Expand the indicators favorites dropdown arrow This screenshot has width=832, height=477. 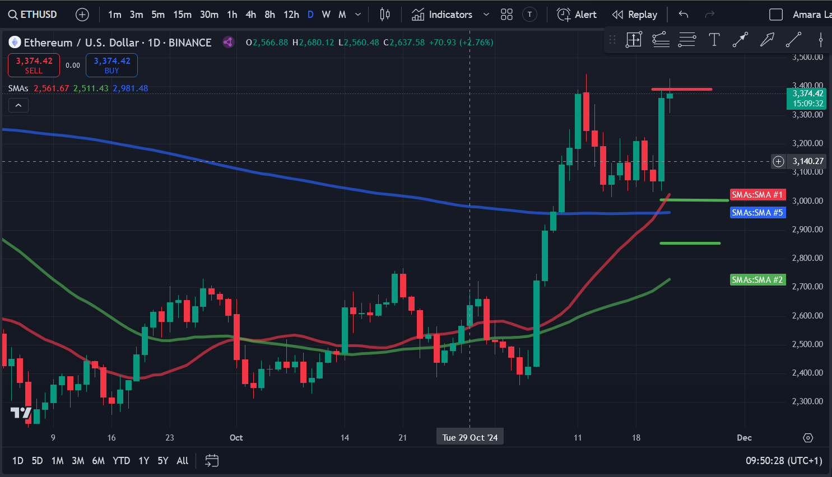486,15
